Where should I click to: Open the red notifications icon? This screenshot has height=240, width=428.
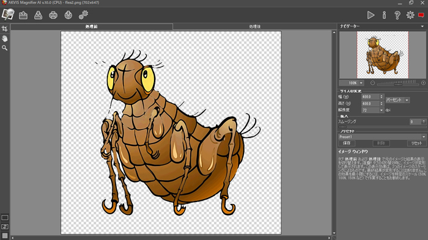[421, 15]
